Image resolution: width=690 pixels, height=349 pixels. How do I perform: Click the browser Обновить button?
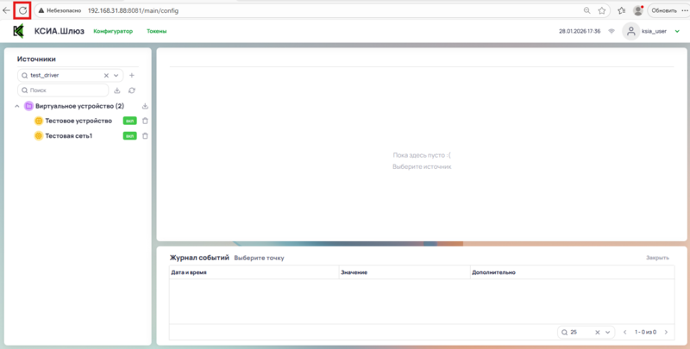(663, 10)
